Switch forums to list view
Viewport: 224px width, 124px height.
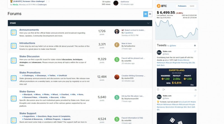(x=146, y=14)
